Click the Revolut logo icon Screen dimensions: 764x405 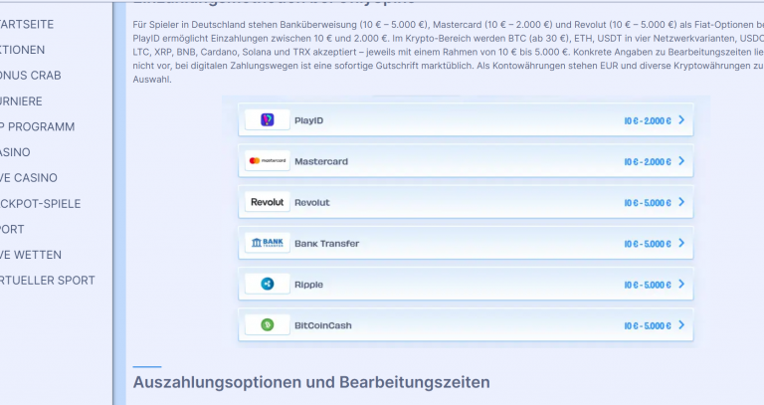(x=267, y=202)
